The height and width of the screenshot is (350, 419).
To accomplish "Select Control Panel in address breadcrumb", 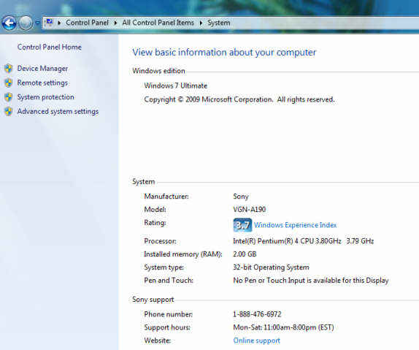I will tap(87, 23).
